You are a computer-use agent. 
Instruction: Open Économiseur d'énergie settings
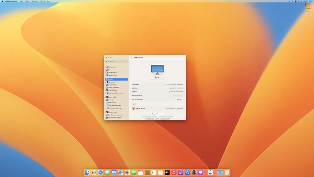[116, 108]
